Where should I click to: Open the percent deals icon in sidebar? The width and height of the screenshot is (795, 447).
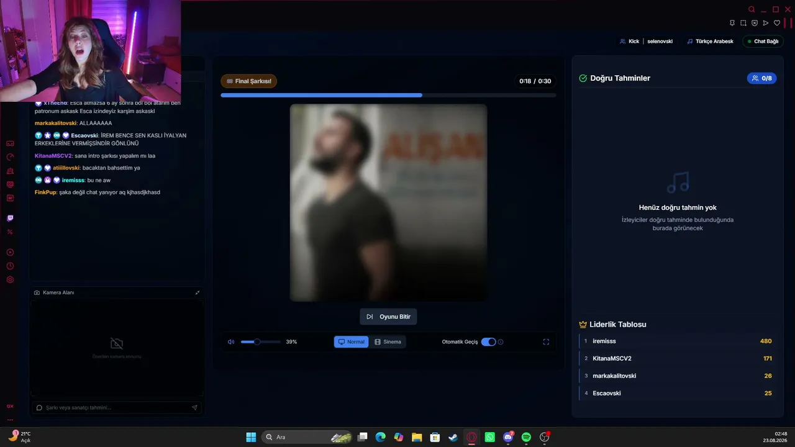tap(10, 232)
